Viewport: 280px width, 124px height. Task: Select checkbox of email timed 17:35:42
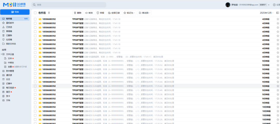point(35,86)
